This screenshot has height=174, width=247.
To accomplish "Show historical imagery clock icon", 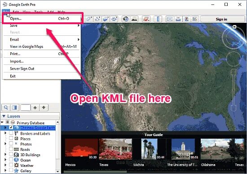I will coord(126,19).
